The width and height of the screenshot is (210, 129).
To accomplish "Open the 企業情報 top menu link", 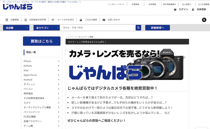I will click(135, 4).
